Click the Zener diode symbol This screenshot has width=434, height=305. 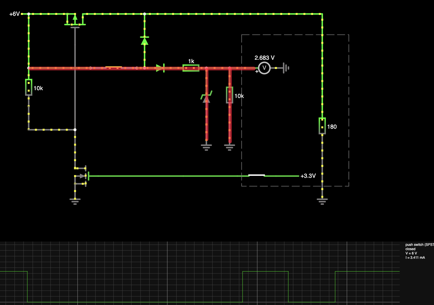click(206, 98)
